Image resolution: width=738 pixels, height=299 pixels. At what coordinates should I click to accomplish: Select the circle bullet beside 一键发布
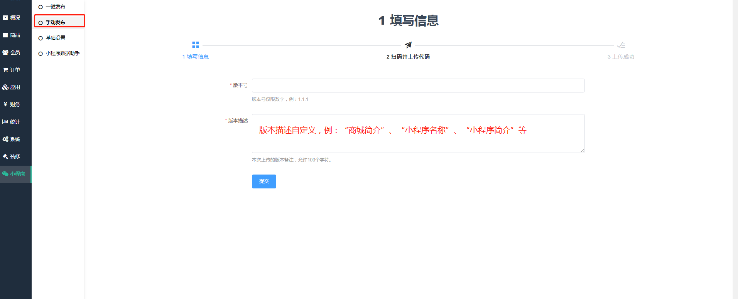(x=41, y=7)
